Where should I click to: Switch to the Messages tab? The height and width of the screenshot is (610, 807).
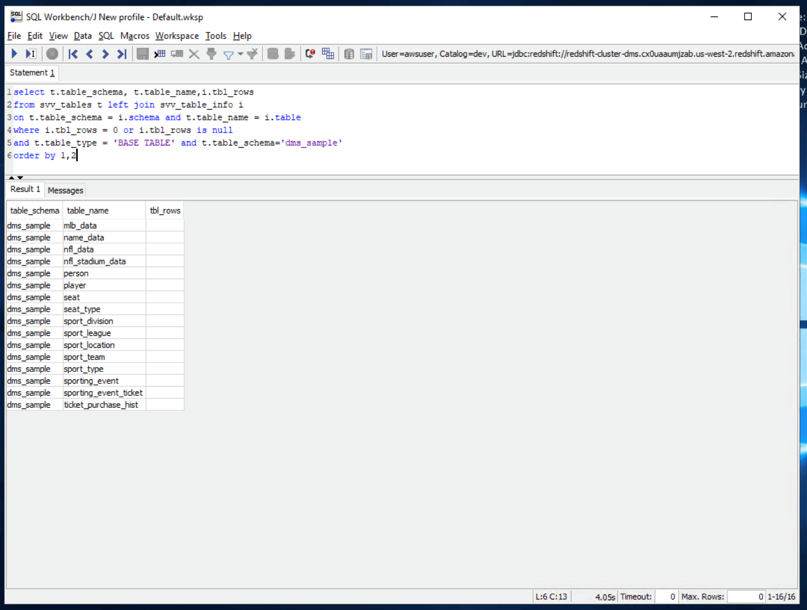point(65,190)
